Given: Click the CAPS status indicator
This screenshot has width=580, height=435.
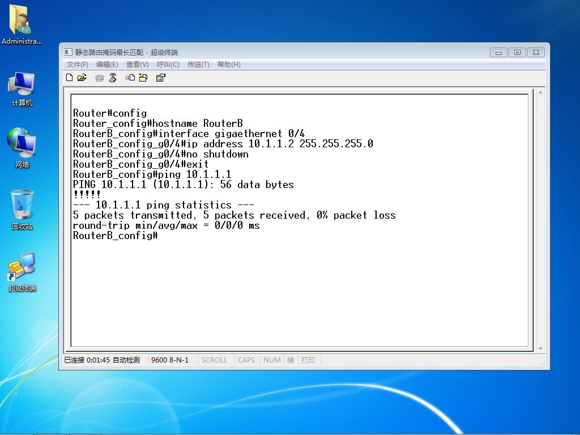Looking at the screenshot, I should point(246,360).
